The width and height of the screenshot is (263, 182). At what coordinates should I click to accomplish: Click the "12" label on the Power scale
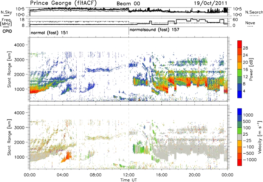point(245,77)
